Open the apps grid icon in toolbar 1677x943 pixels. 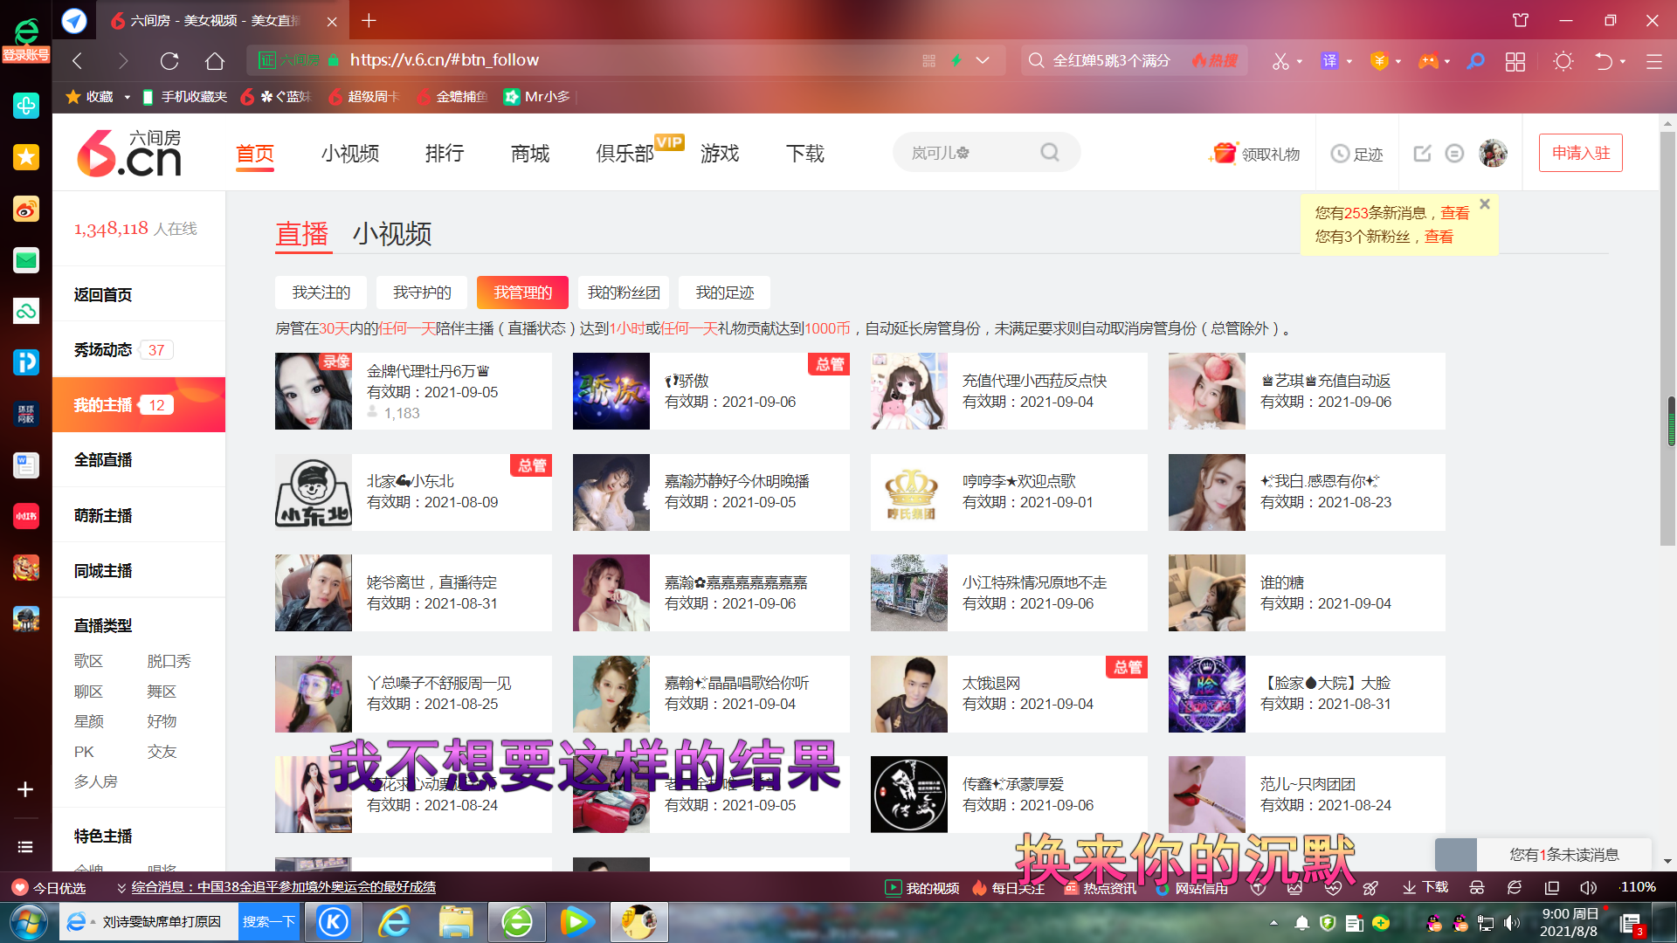point(1515,61)
